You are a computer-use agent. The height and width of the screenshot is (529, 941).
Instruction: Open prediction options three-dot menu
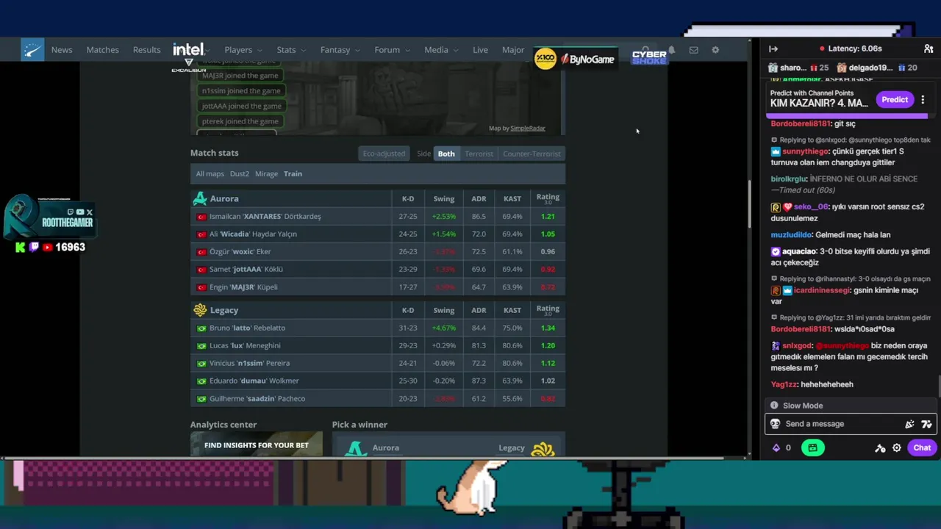pos(923,99)
